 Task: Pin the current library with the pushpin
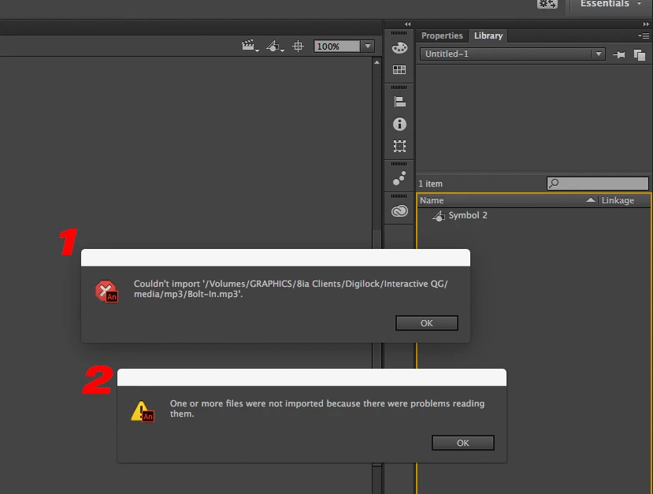619,54
